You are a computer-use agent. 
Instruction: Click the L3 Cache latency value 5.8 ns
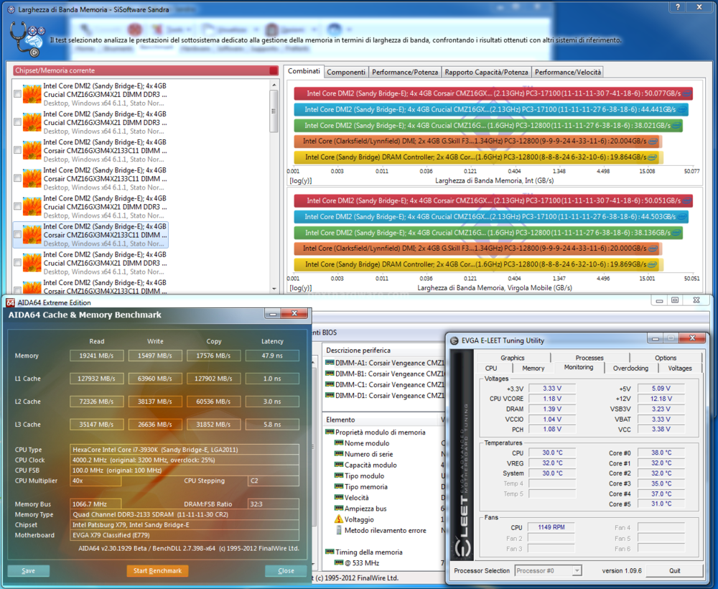pyautogui.click(x=272, y=424)
